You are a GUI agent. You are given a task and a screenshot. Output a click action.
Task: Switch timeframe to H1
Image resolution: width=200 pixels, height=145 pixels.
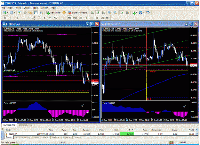(x=86, y=18)
